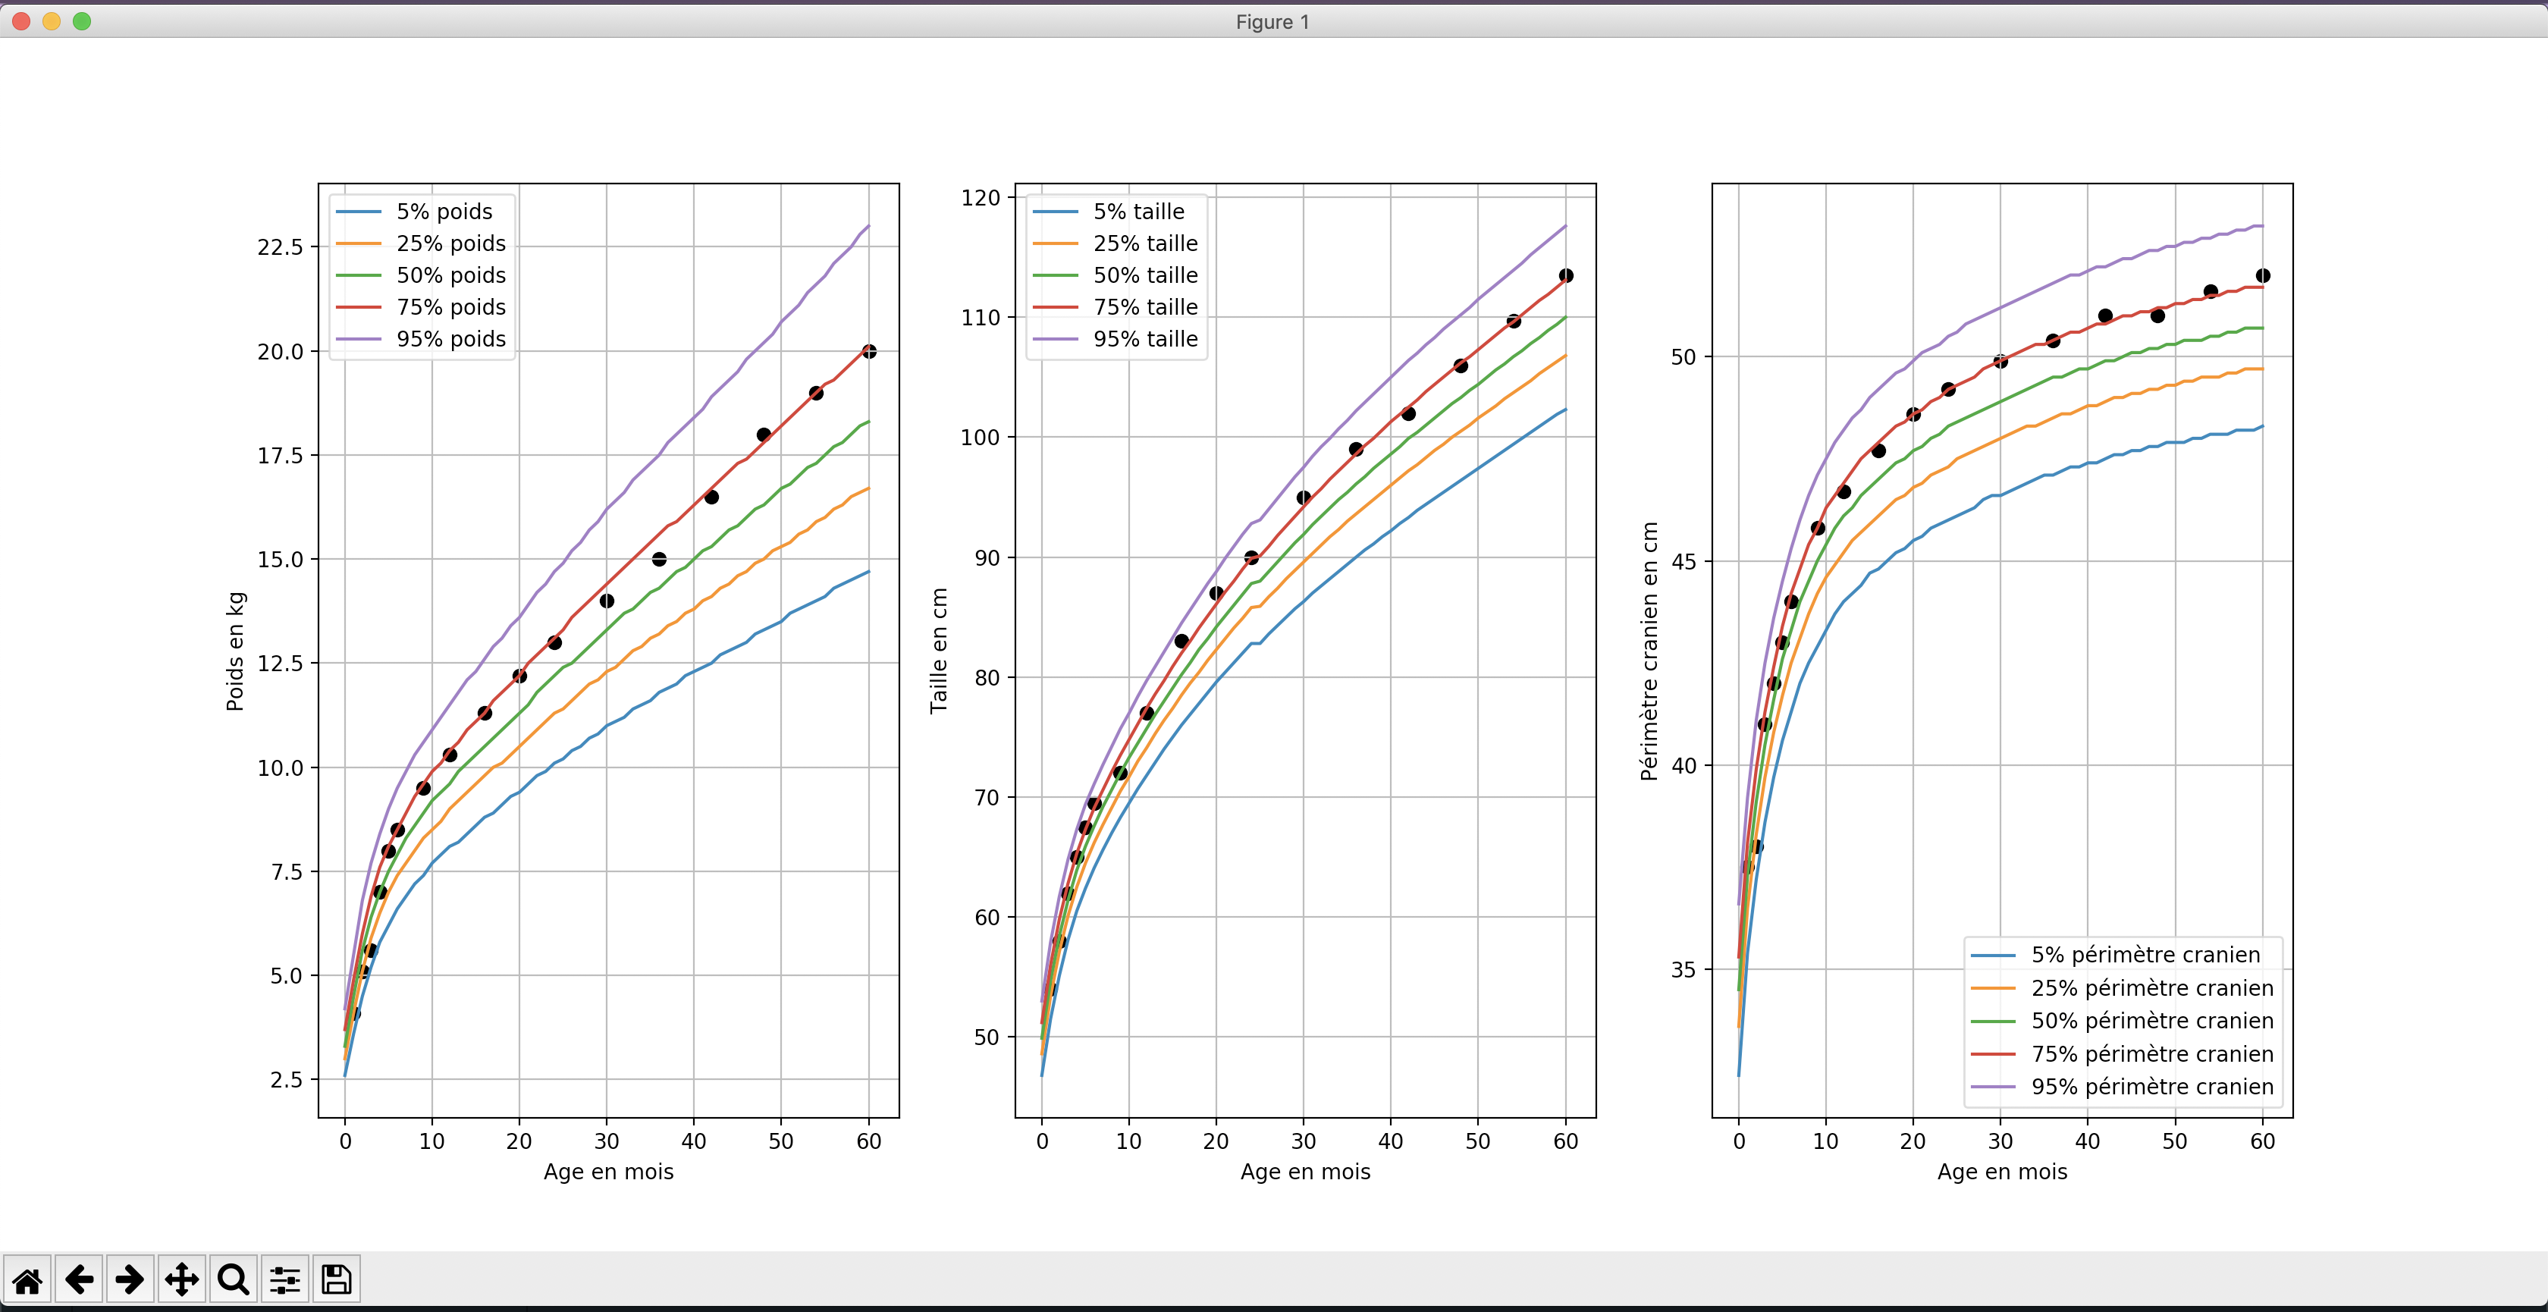This screenshot has height=1312, width=2548.
Task: Click the 45 tick on head circumference axis
Action: [1683, 561]
